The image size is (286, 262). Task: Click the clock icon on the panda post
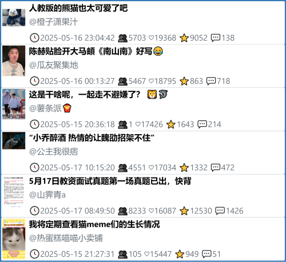click(x=34, y=38)
